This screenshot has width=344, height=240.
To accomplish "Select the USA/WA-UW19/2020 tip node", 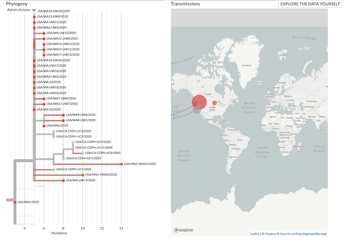I will [63, 181].
